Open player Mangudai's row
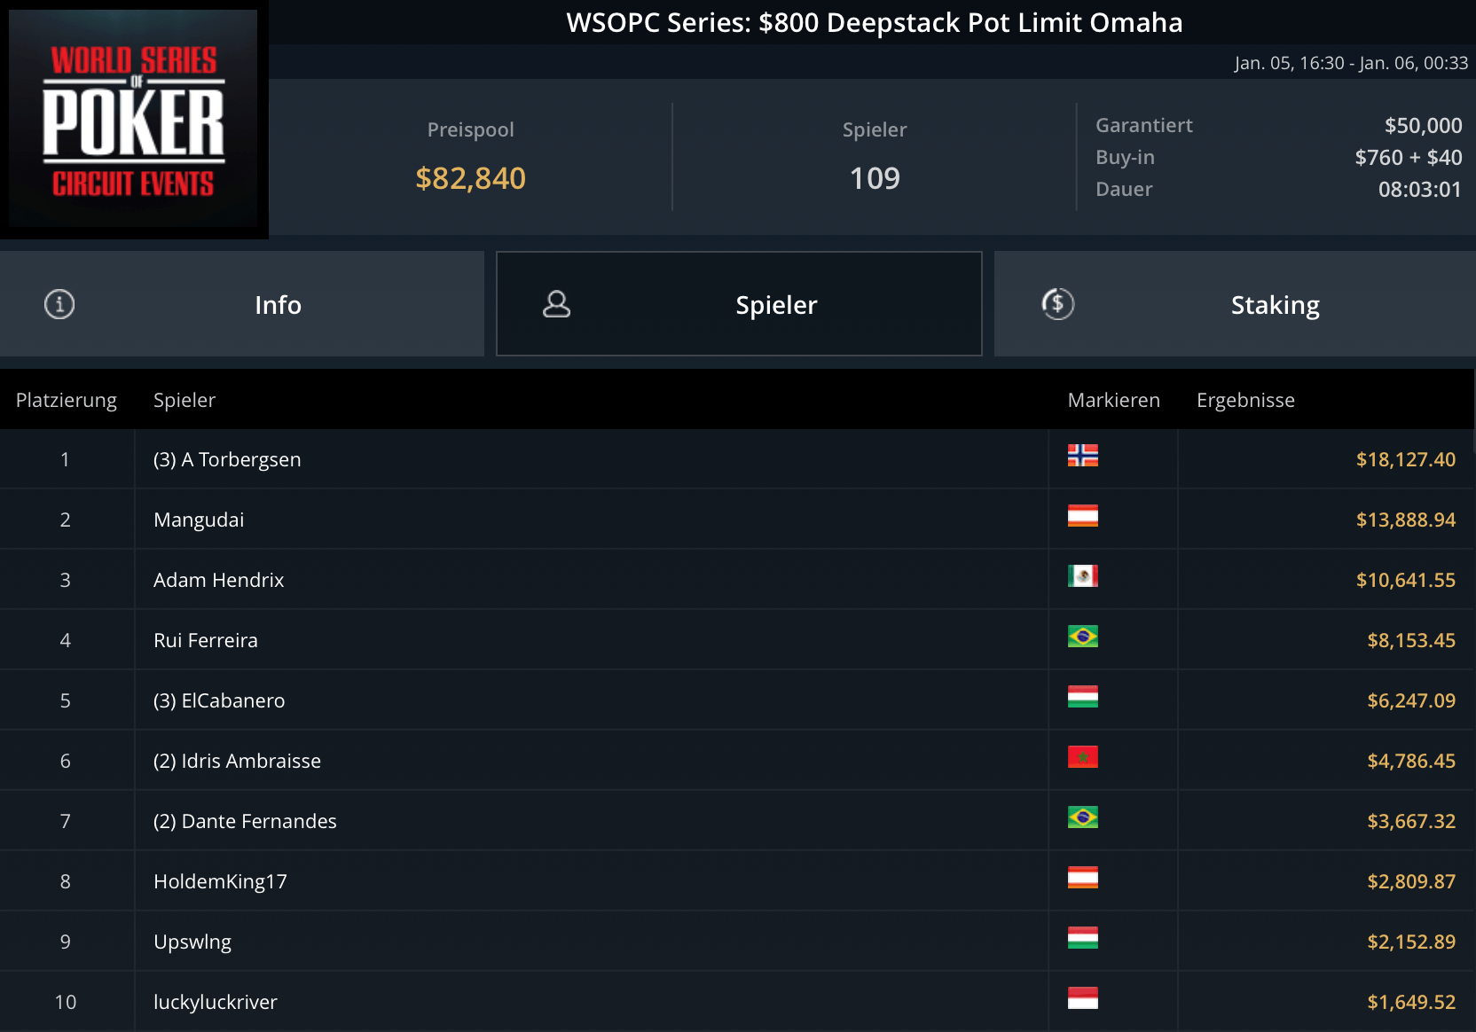This screenshot has height=1032, width=1476. point(199,520)
